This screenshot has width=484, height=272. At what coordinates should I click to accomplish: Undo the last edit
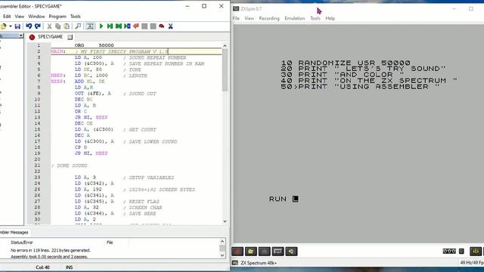pos(29,26)
